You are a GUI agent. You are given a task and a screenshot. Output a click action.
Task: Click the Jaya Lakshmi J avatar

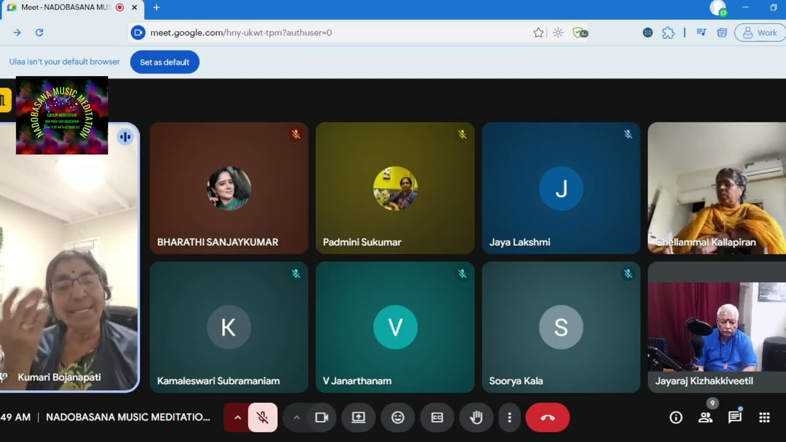coord(561,188)
